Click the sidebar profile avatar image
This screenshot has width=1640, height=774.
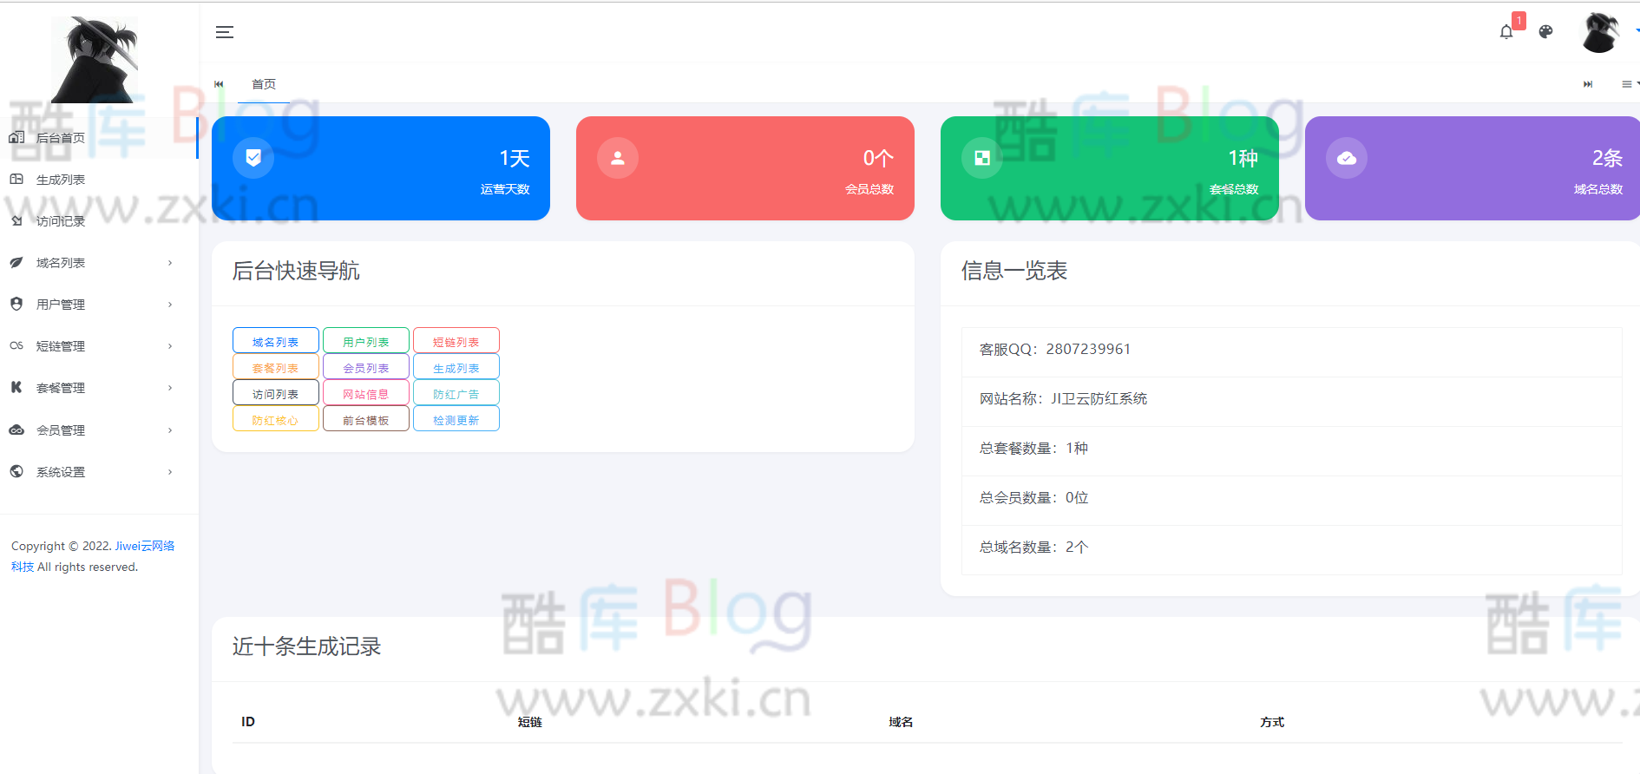(x=94, y=59)
